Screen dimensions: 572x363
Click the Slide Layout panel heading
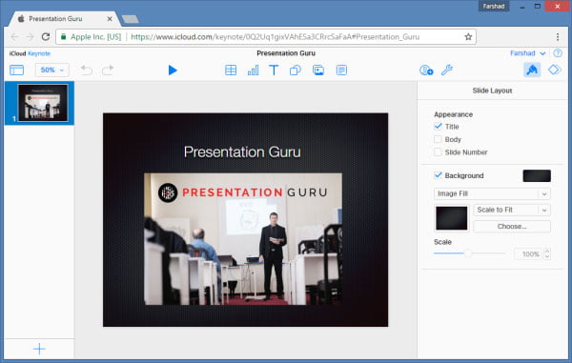coord(492,91)
